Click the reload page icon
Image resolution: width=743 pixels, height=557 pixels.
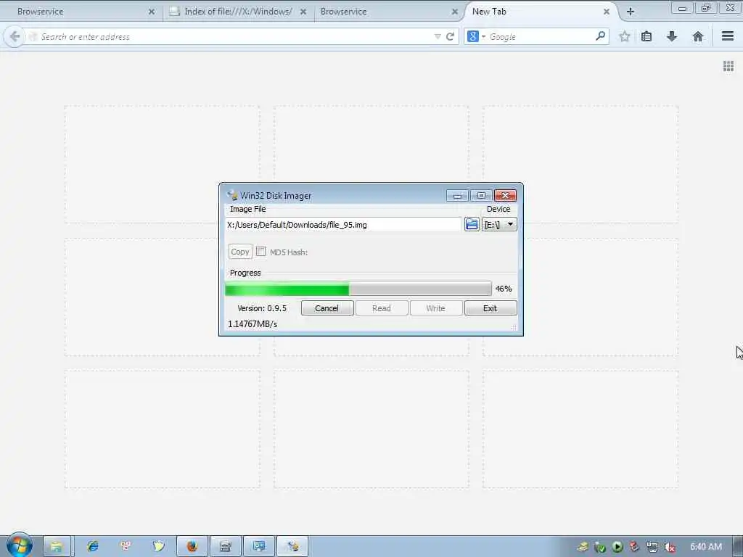[450, 36]
